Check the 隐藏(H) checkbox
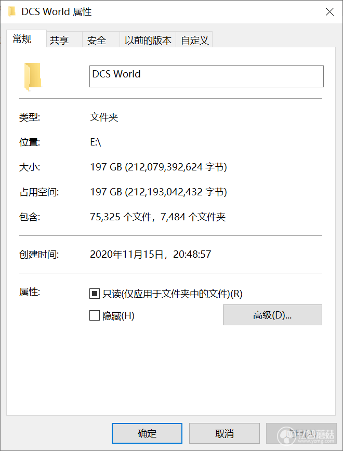 [x=95, y=315]
